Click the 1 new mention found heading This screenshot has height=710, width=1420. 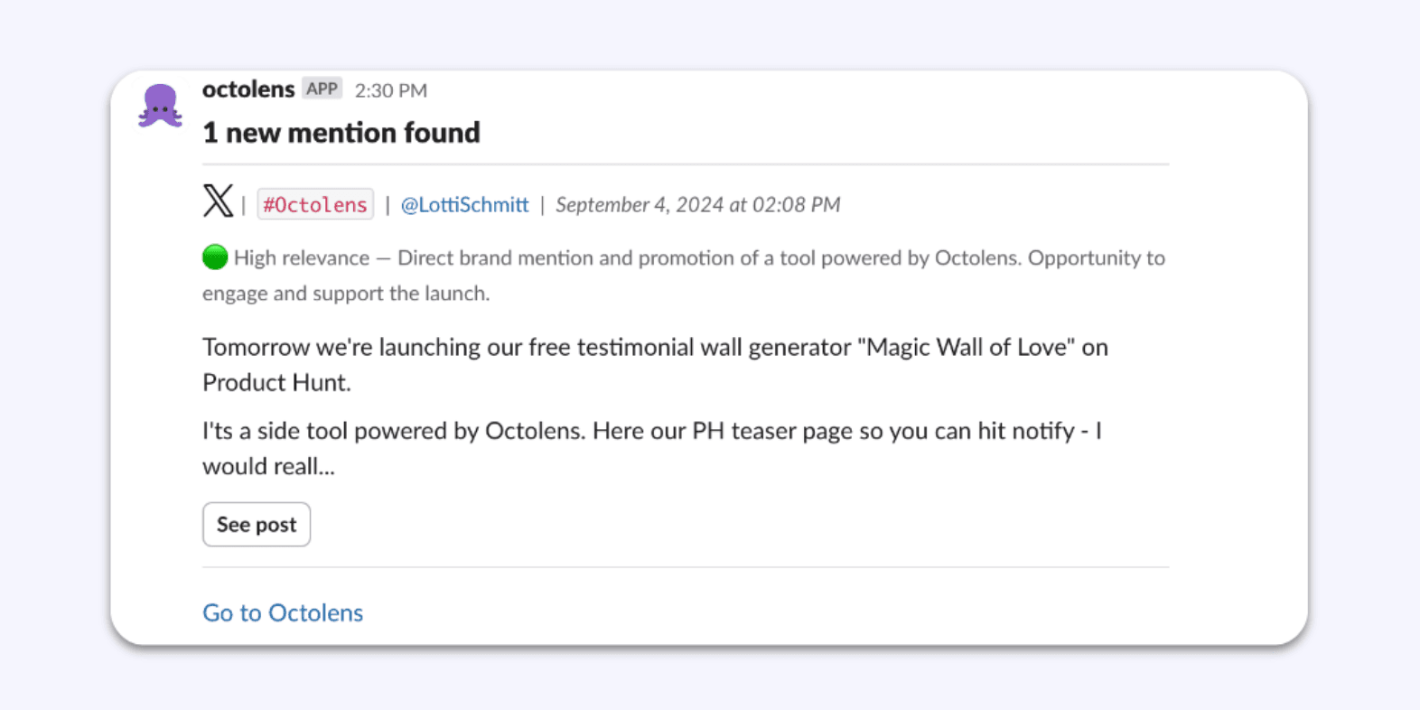(x=341, y=133)
